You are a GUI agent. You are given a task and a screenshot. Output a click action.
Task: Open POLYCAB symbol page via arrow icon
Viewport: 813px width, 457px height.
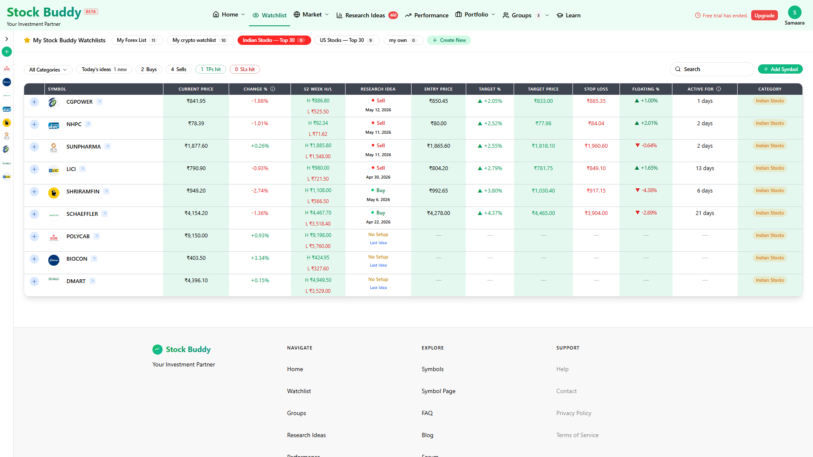coord(97,236)
